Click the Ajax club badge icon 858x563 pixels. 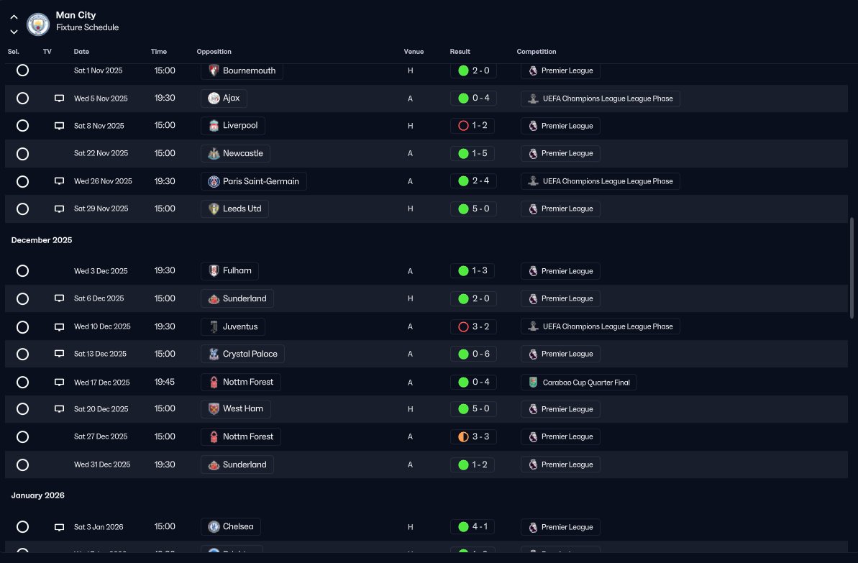click(214, 99)
